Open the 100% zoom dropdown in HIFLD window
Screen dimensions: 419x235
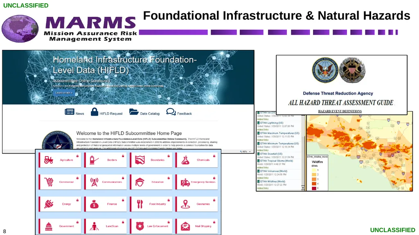pos(250,151)
